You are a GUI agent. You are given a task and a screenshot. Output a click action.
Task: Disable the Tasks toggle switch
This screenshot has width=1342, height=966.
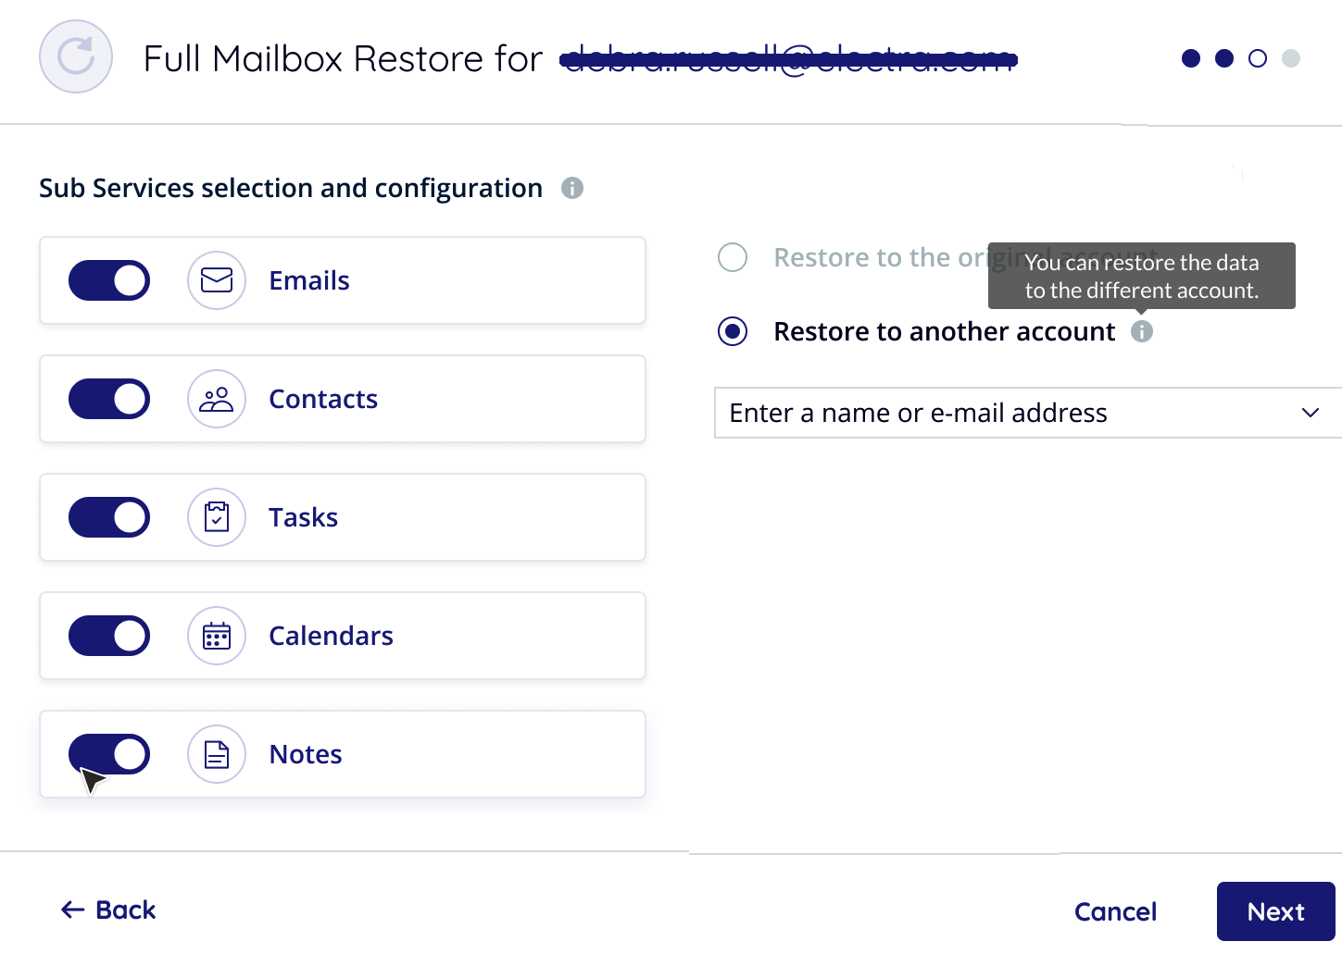[109, 517]
